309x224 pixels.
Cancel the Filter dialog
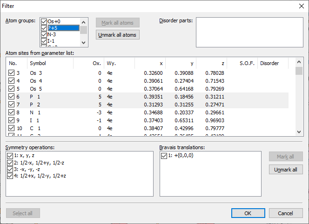click(x=285, y=213)
